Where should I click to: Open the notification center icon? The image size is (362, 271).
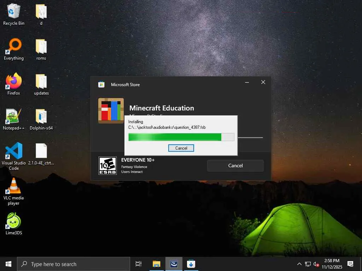tap(350, 264)
